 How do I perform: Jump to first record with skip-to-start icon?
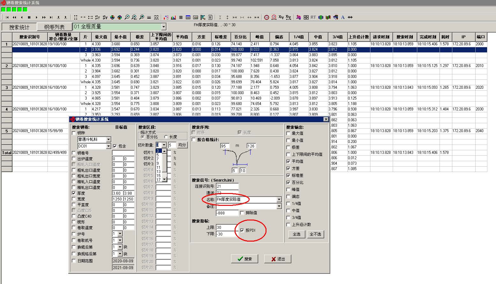[x=7, y=17]
